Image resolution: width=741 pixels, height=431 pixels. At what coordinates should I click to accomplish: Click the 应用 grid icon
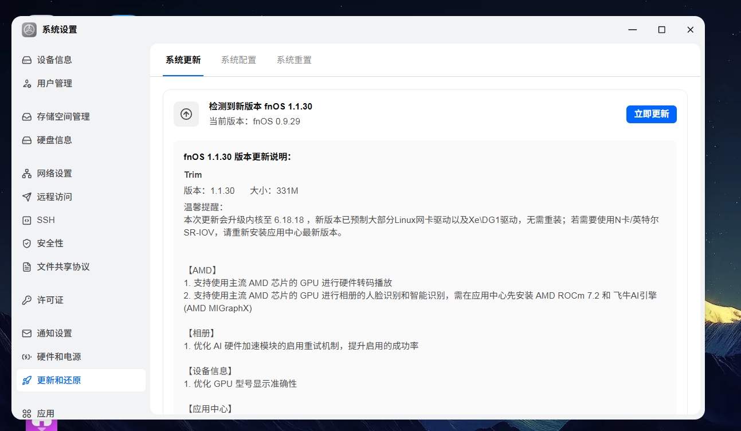click(x=27, y=413)
